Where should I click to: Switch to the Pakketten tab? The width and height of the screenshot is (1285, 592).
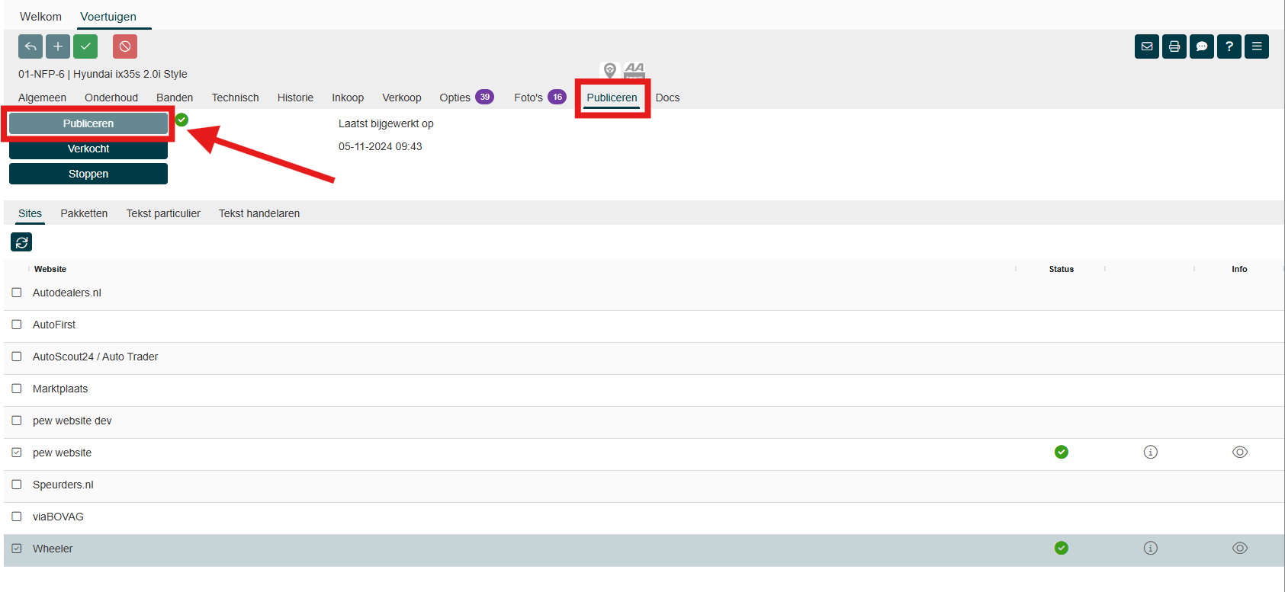point(84,213)
